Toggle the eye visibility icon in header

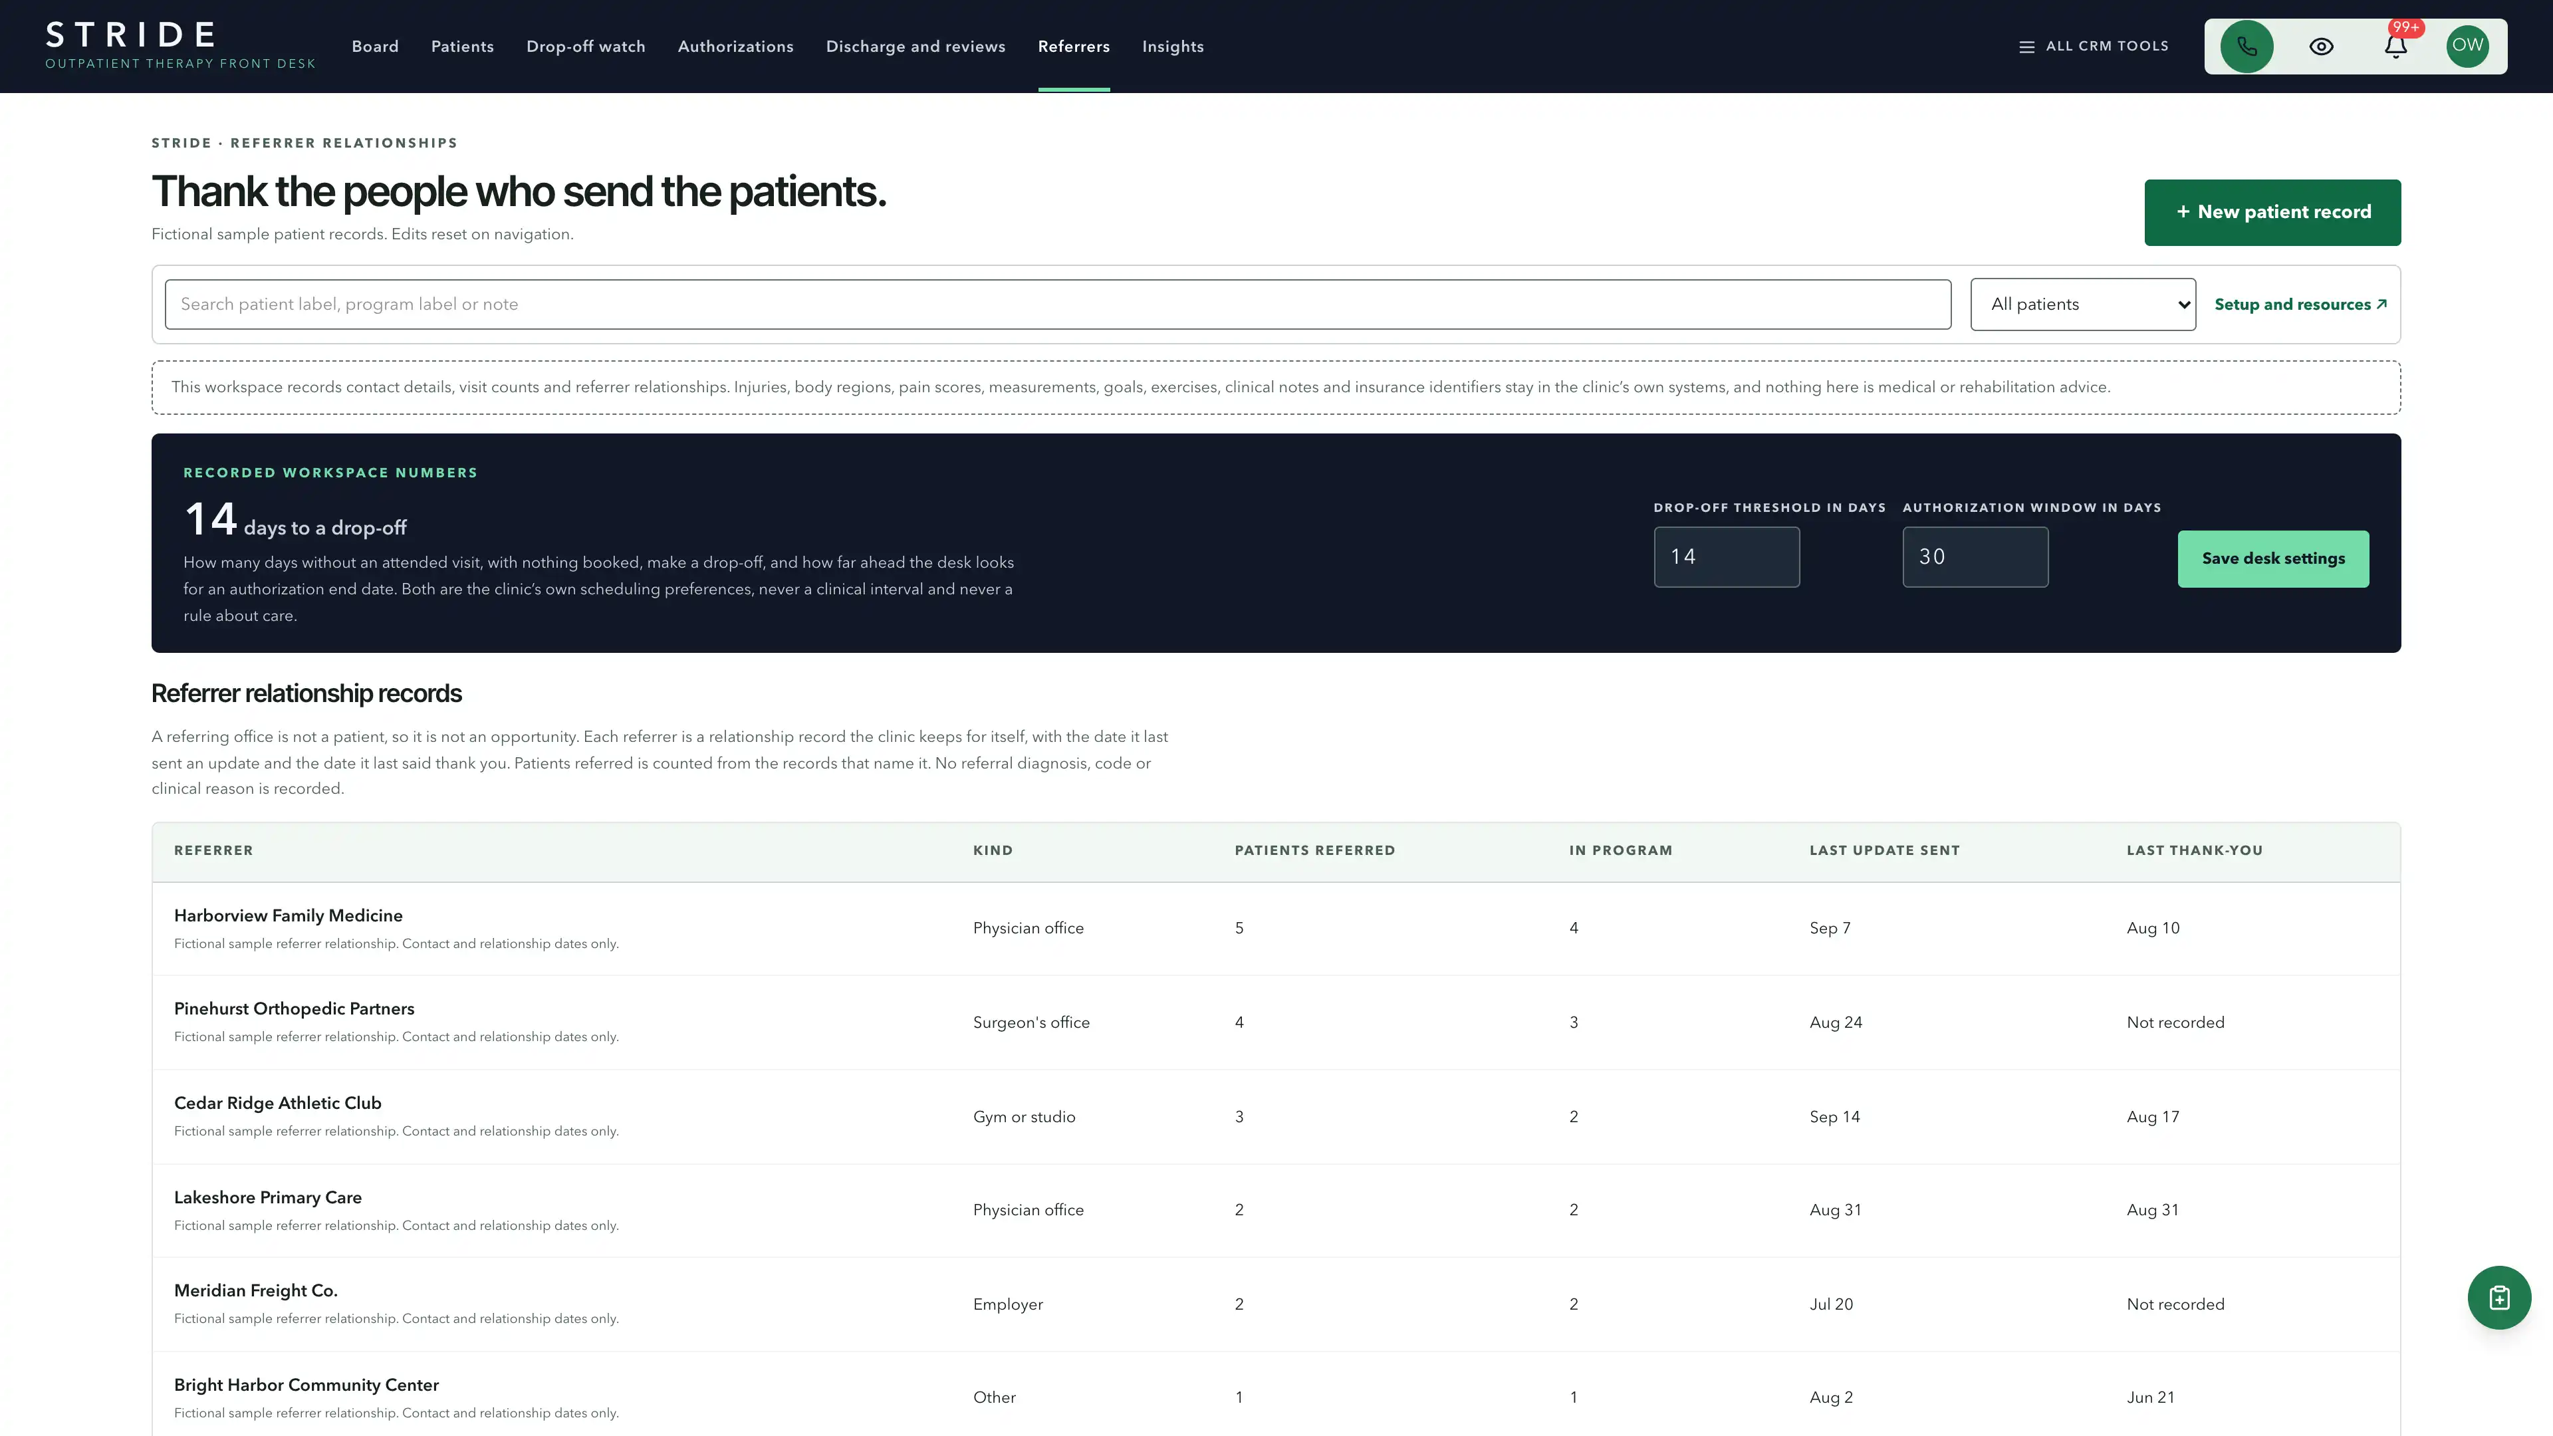tap(2321, 47)
